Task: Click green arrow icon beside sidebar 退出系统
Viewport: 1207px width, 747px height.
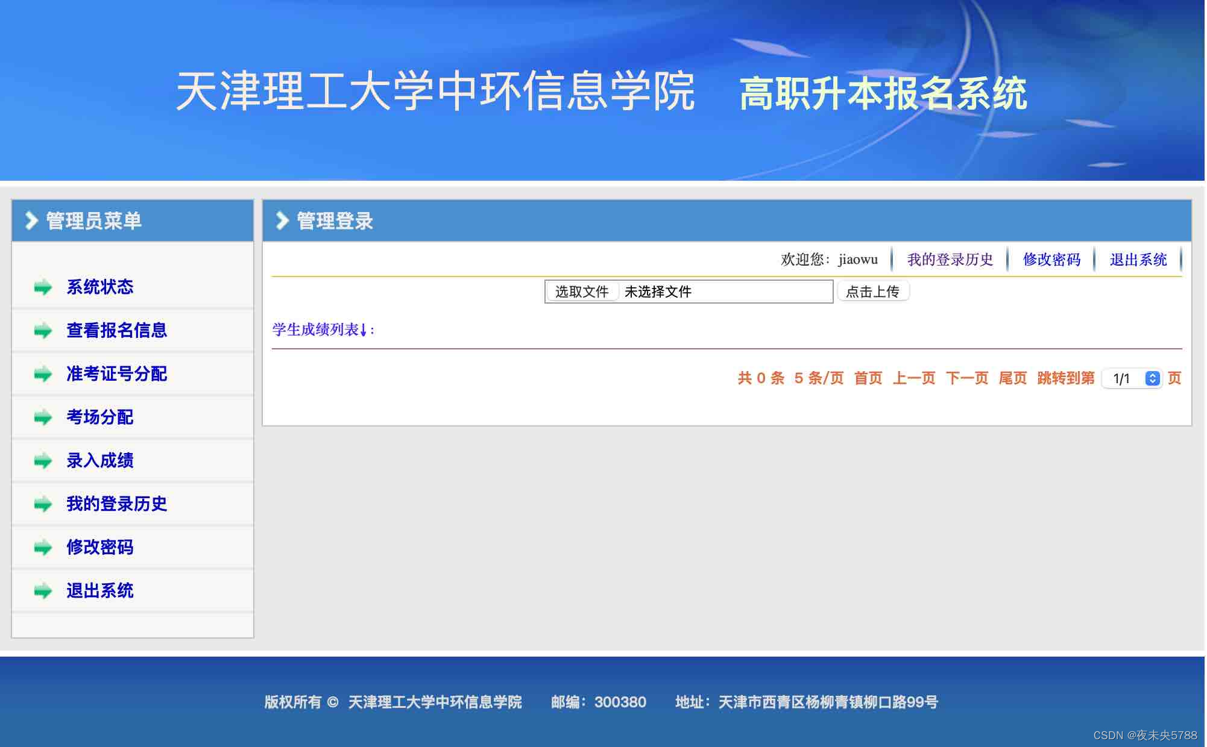Action: [43, 591]
